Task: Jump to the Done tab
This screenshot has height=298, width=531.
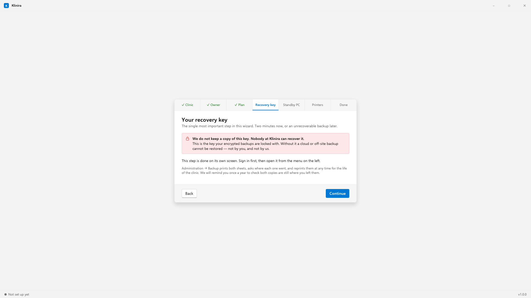Action: tap(343, 105)
